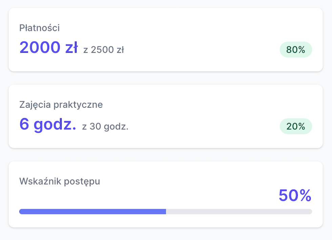This screenshot has height=240, width=332.
Task: Click the 50% progress value
Action: [295, 195]
